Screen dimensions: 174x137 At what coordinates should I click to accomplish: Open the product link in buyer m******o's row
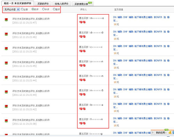141,19
